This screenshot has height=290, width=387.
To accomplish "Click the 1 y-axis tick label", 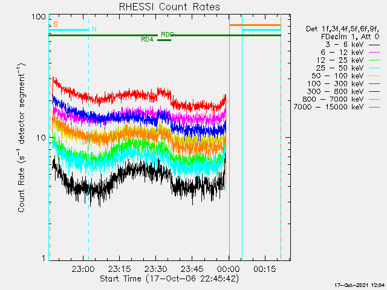I will [44, 258].
